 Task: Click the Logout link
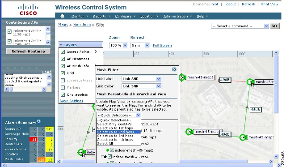(230, 4)
